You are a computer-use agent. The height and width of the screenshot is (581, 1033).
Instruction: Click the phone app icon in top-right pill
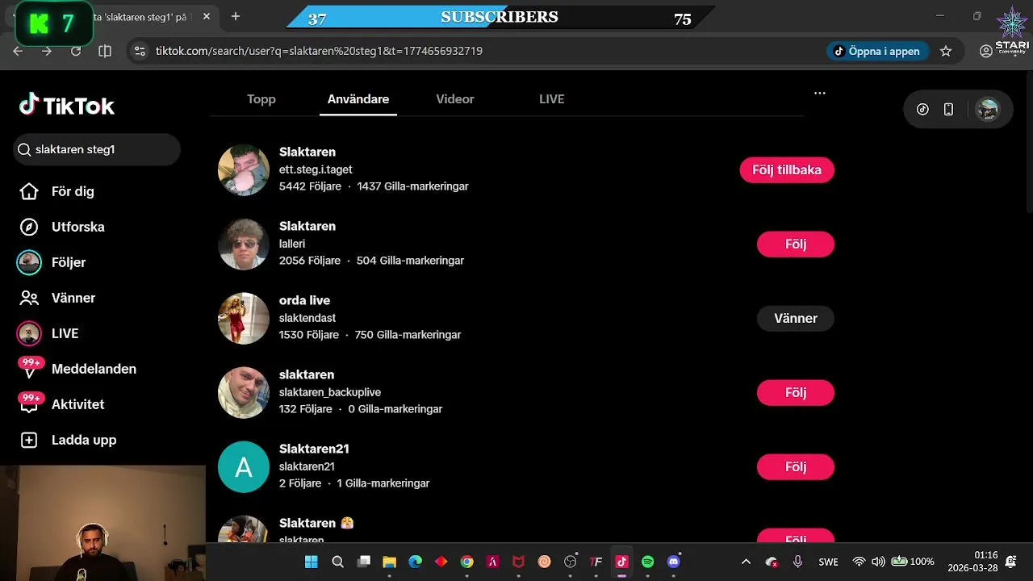click(948, 110)
